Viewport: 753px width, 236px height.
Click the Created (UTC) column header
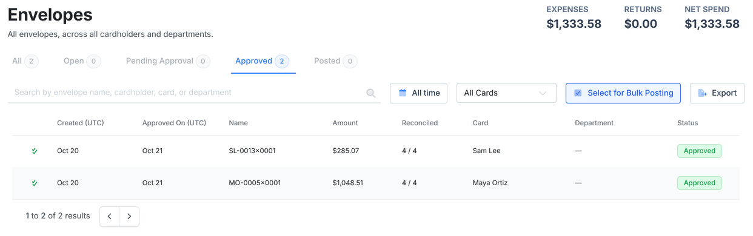point(81,123)
